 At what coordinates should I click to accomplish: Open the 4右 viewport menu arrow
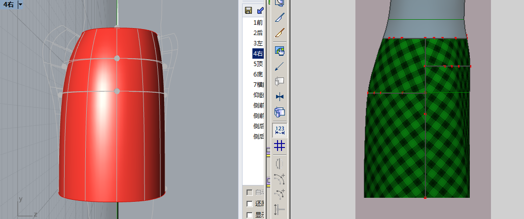[21, 4]
